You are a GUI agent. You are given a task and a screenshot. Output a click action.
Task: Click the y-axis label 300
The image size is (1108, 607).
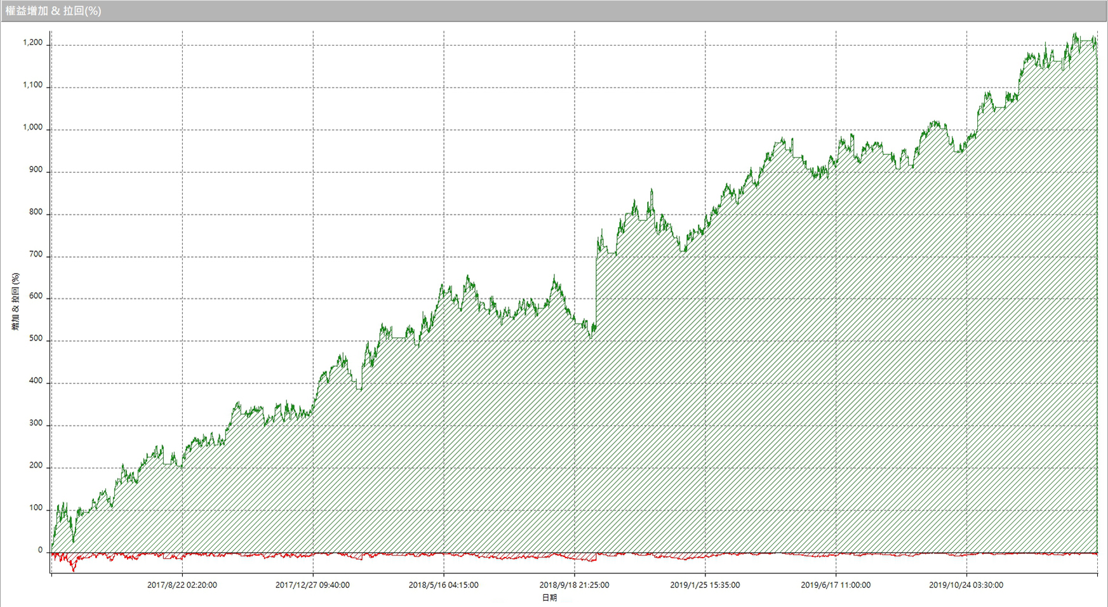tap(36, 424)
